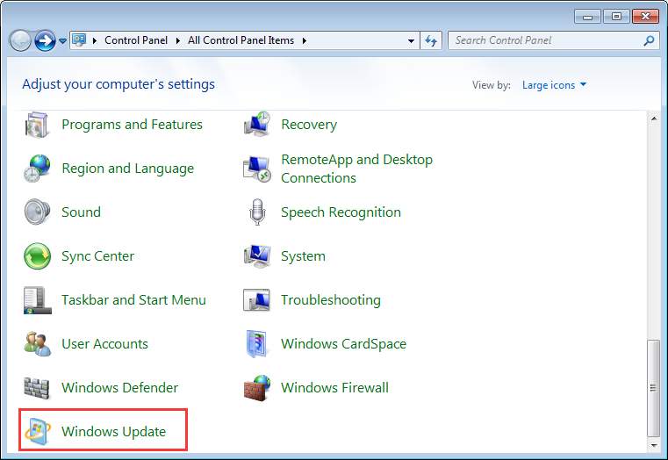
Task: Click the Control Panel icon in address bar
Action: (x=79, y=40)
